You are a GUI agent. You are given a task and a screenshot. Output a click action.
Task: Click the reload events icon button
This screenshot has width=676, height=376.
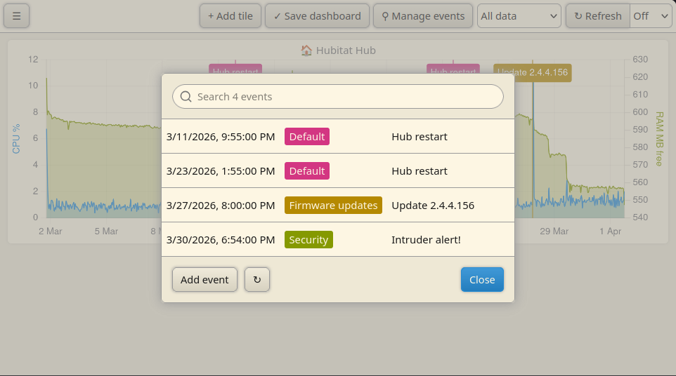257,280
